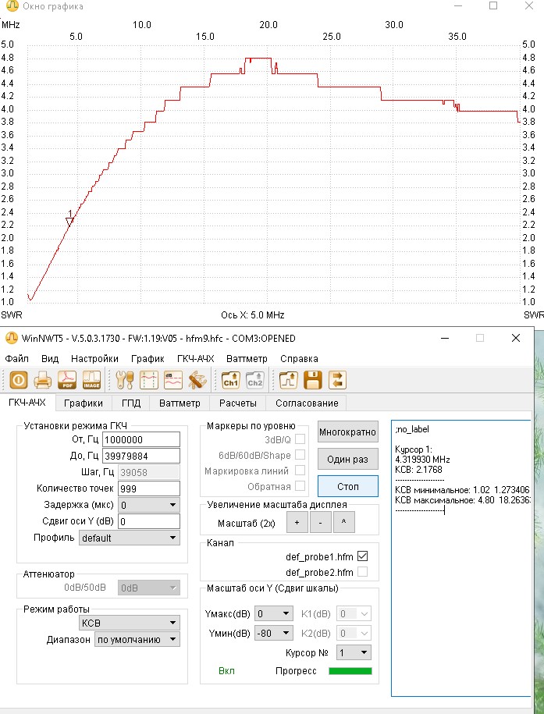The height and width of the screenshot is (714, 544).
Task: Save the graph as IMAGE icon
Action: click(91, 380)
